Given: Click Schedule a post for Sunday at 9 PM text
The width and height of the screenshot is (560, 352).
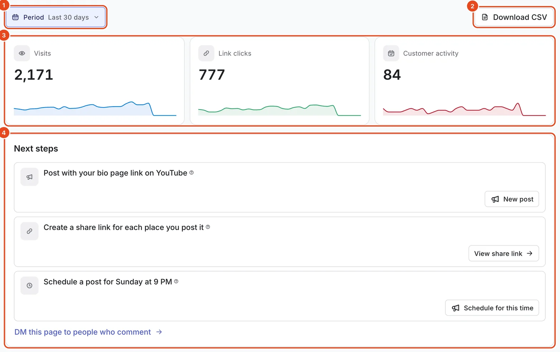Looking at the screenshot, I should 108,282.
